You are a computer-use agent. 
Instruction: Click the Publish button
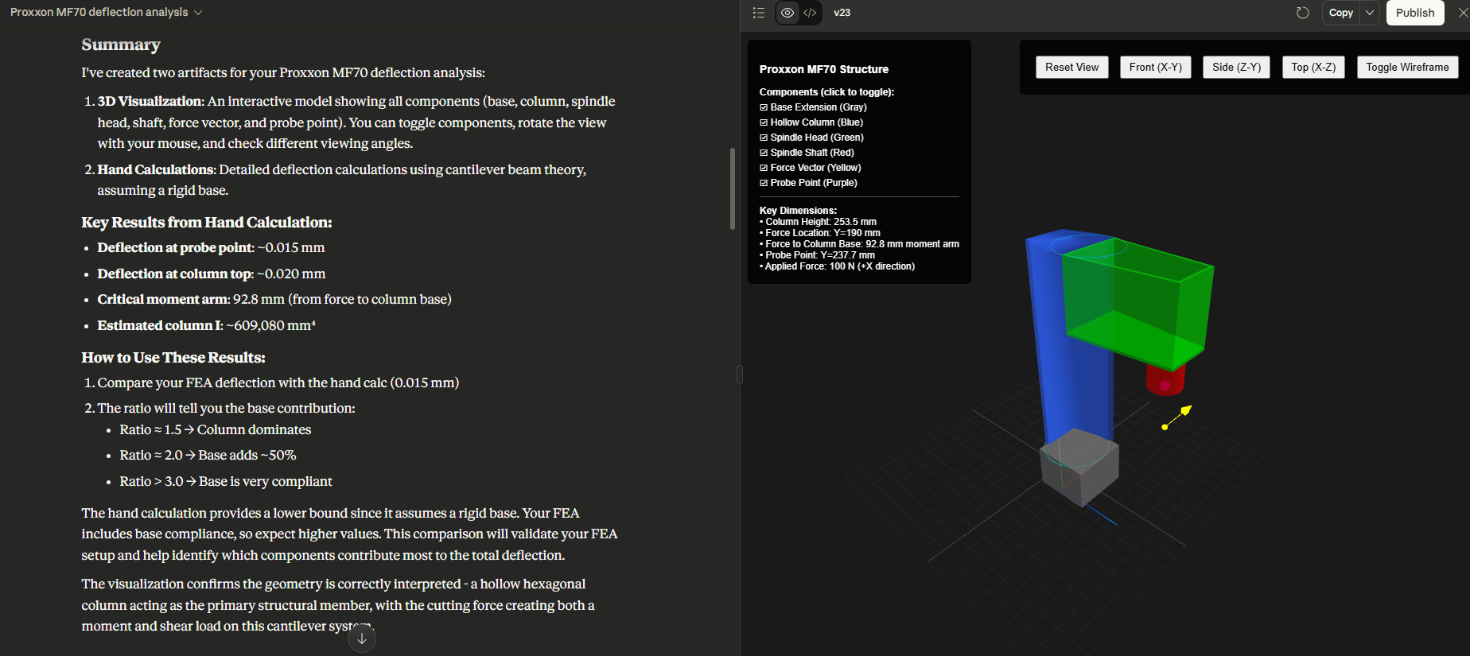[x=1414, y=13]
